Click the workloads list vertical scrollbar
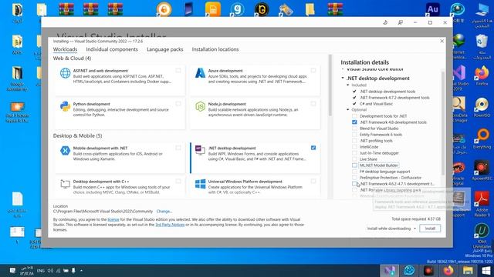 tap(330, 85)
